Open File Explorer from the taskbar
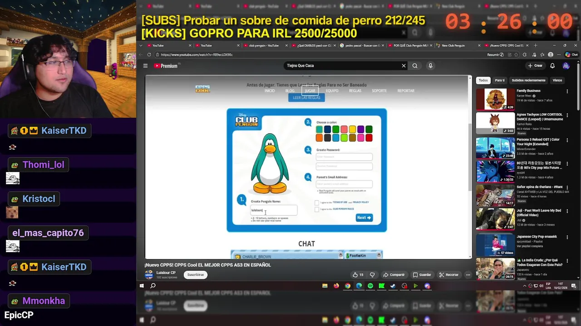The height and width of the screenshot is (326, 581). point(325,286)
